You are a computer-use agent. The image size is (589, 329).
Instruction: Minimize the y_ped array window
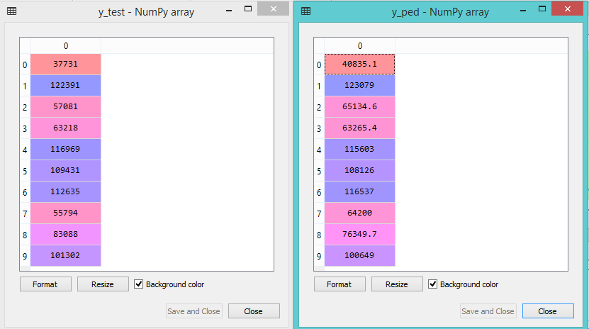523,11
